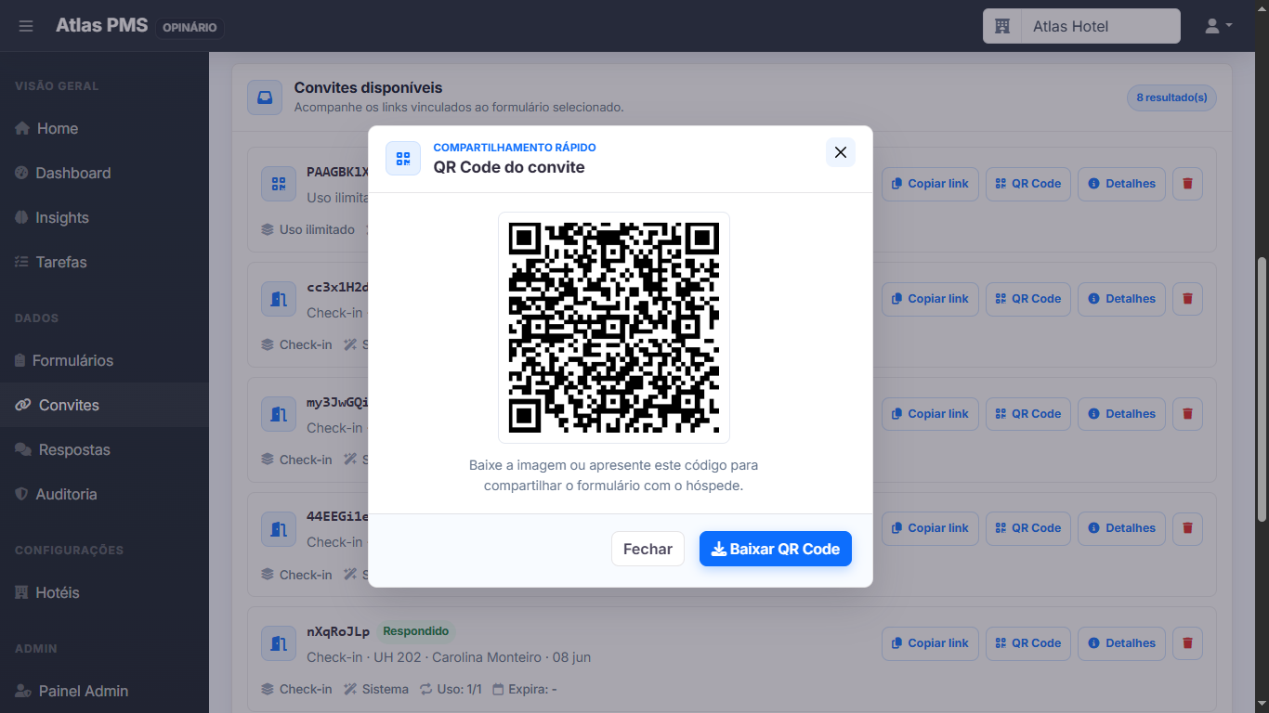This screenshot has width=1269, height=713.
Task: Open QR Code for cc3x1H2d invite
Action: point(1028,299)
